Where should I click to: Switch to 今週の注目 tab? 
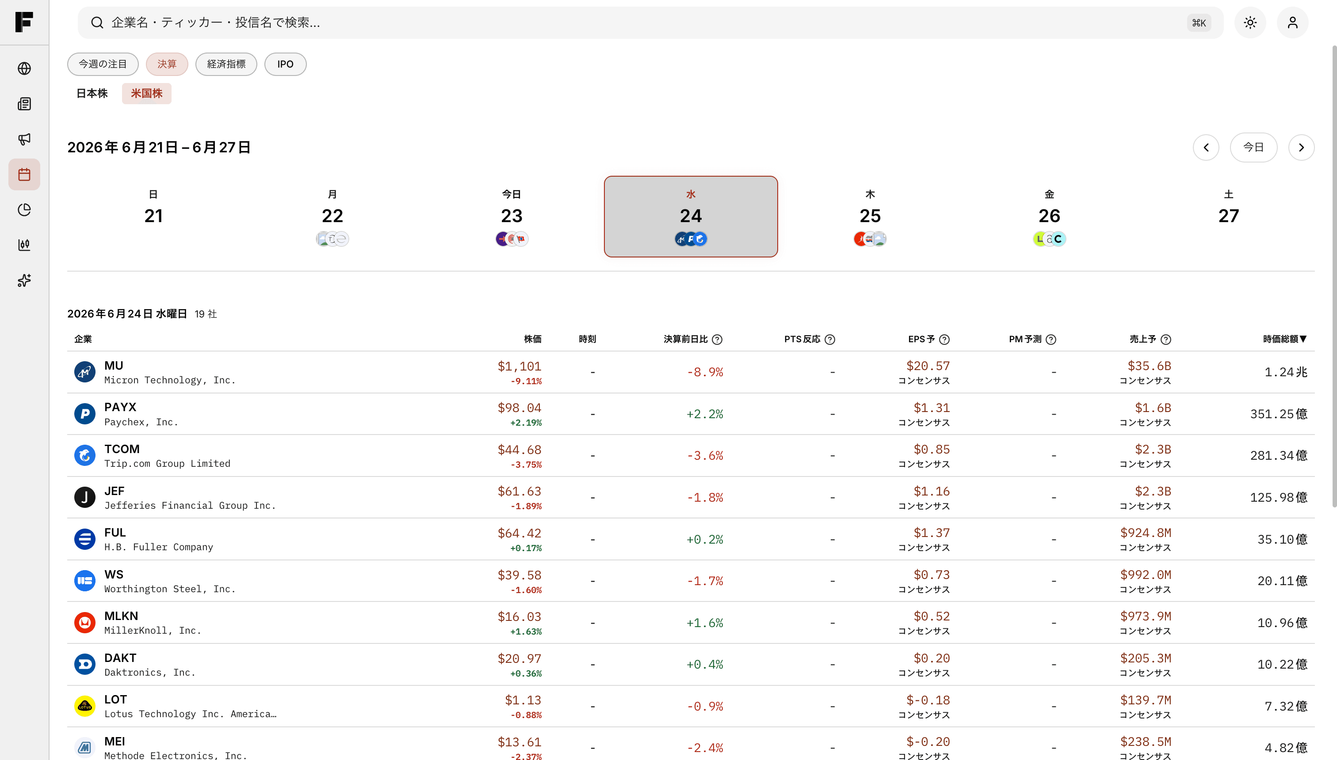tap(103, 64)
